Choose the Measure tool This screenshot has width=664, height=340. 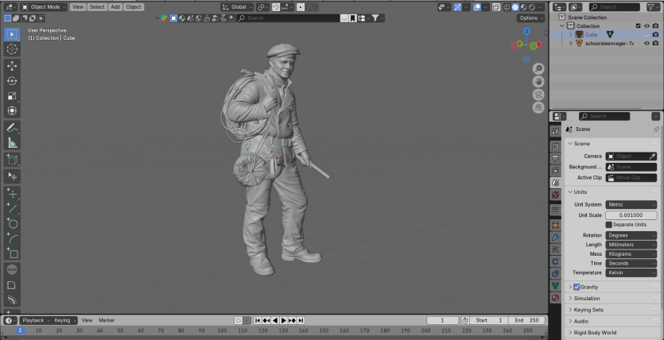tap(12, 143)
